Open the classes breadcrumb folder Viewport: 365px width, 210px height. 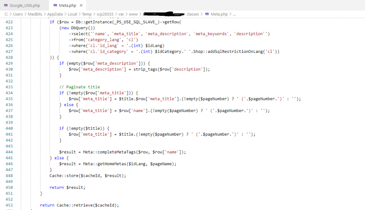pos(193,14)
